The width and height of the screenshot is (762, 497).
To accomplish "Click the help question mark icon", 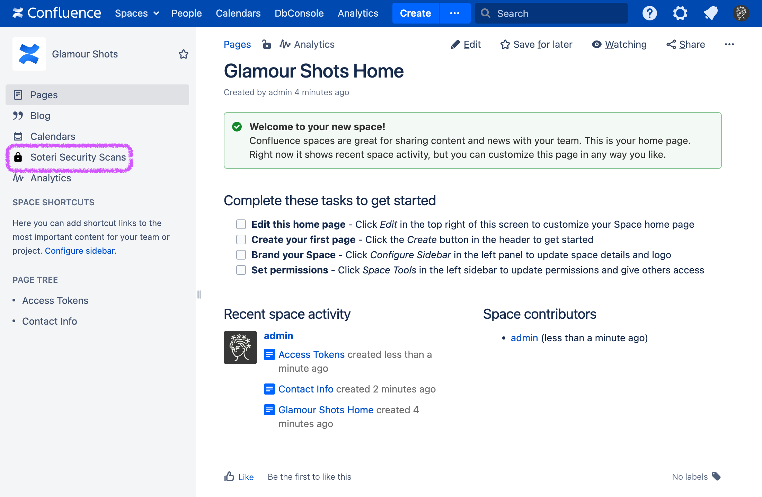I will coord(649,13).
